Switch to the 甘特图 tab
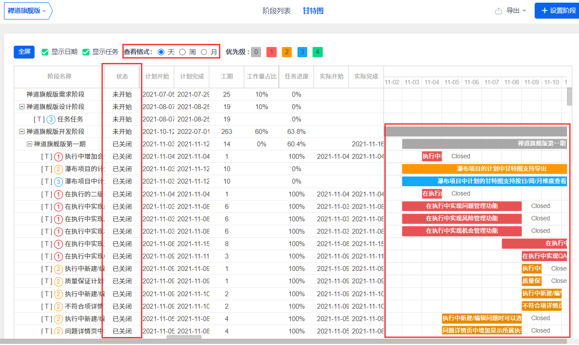Viewport: 579px width, 345px height. (x=313, y=11)
